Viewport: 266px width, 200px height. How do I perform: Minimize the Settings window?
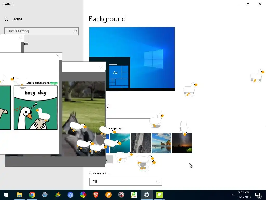[236, 4]
